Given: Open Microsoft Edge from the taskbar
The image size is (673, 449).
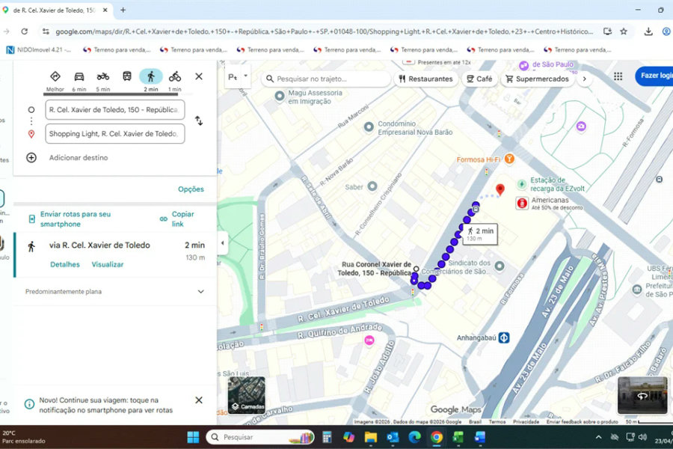Looking at the screenshot, I should pos(414,437).
